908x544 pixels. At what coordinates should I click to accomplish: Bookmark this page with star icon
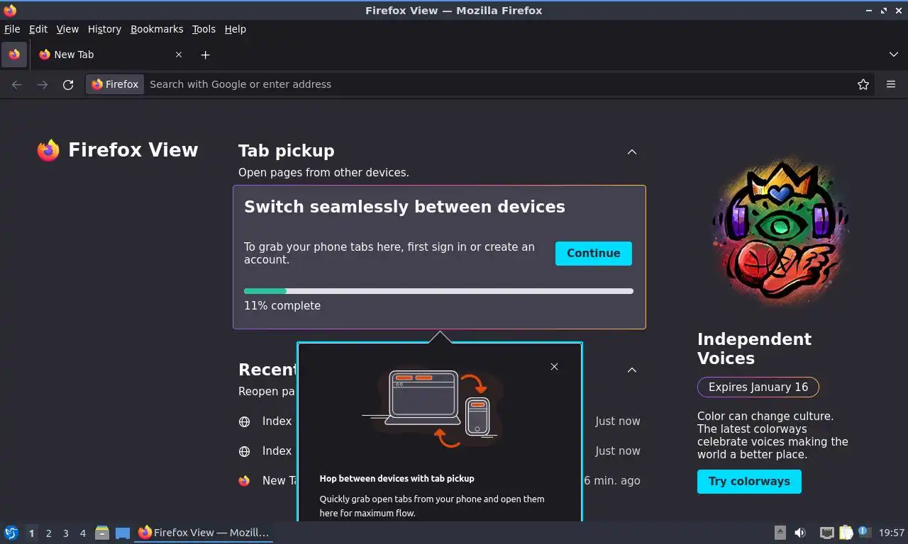863,84
